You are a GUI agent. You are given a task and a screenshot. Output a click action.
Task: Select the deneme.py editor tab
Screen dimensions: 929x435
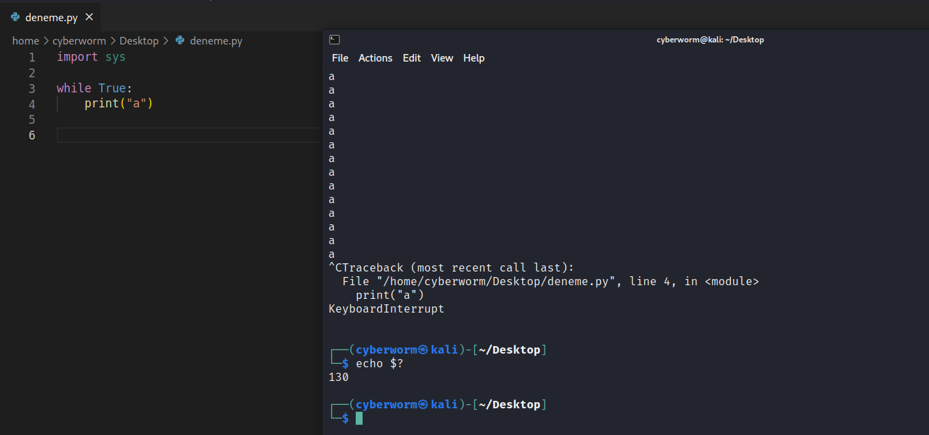click(51, 17)
